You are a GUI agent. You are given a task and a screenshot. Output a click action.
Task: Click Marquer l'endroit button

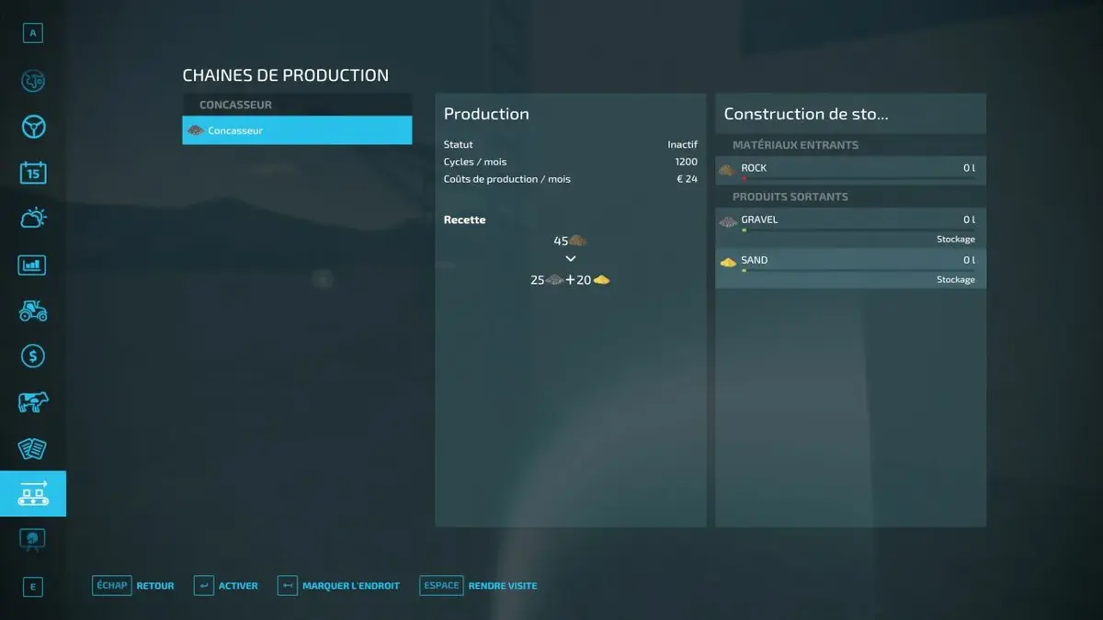click(x=339, y=586)
